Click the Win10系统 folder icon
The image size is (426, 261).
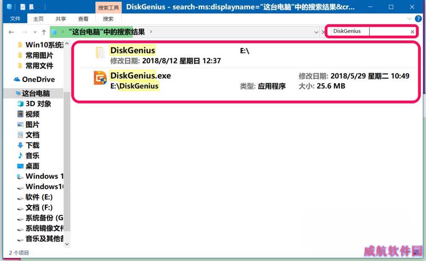tap(20, 45)
